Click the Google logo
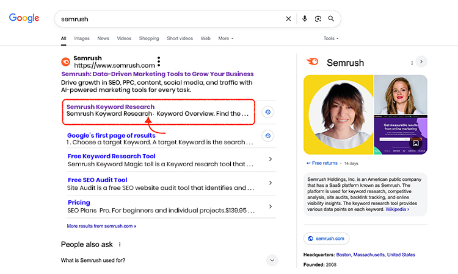458x274 pixels. (24, 18)
